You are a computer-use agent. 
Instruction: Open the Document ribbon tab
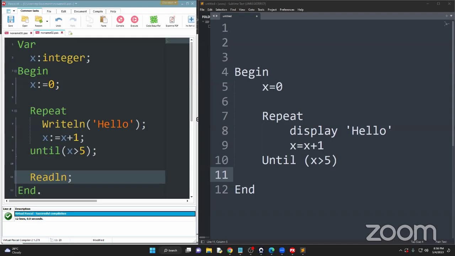[80, 11]
